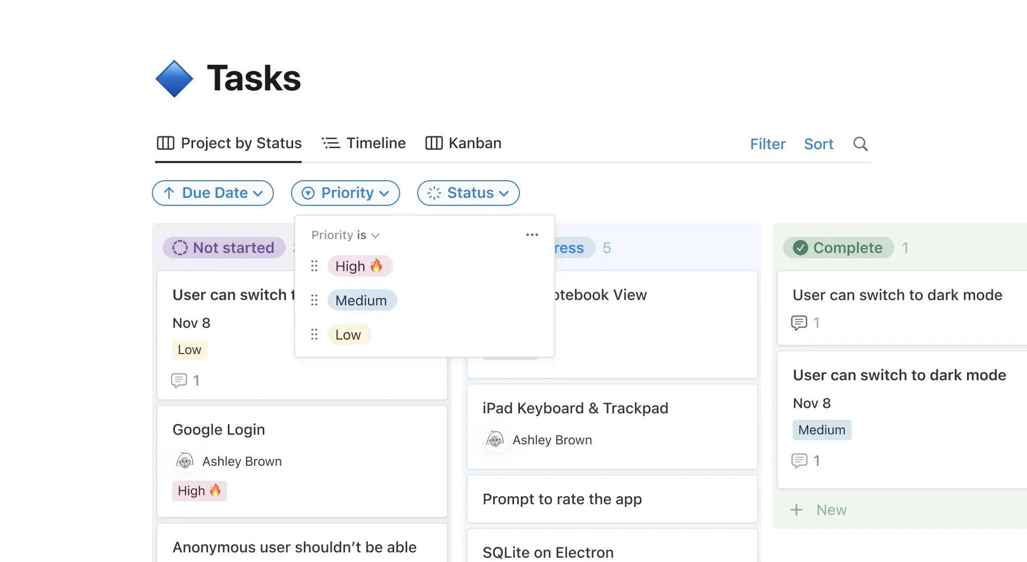Click Ashley Brown avatar on Google Login card
Screen dimensions: 1027x562
point(185,461)
